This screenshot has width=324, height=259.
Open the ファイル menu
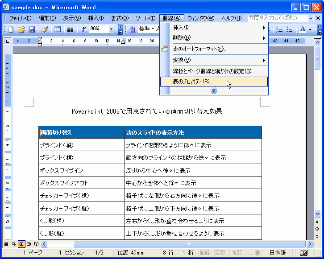tap(20, 18)
